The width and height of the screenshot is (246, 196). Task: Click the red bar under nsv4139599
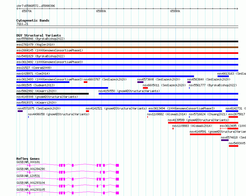203,123
